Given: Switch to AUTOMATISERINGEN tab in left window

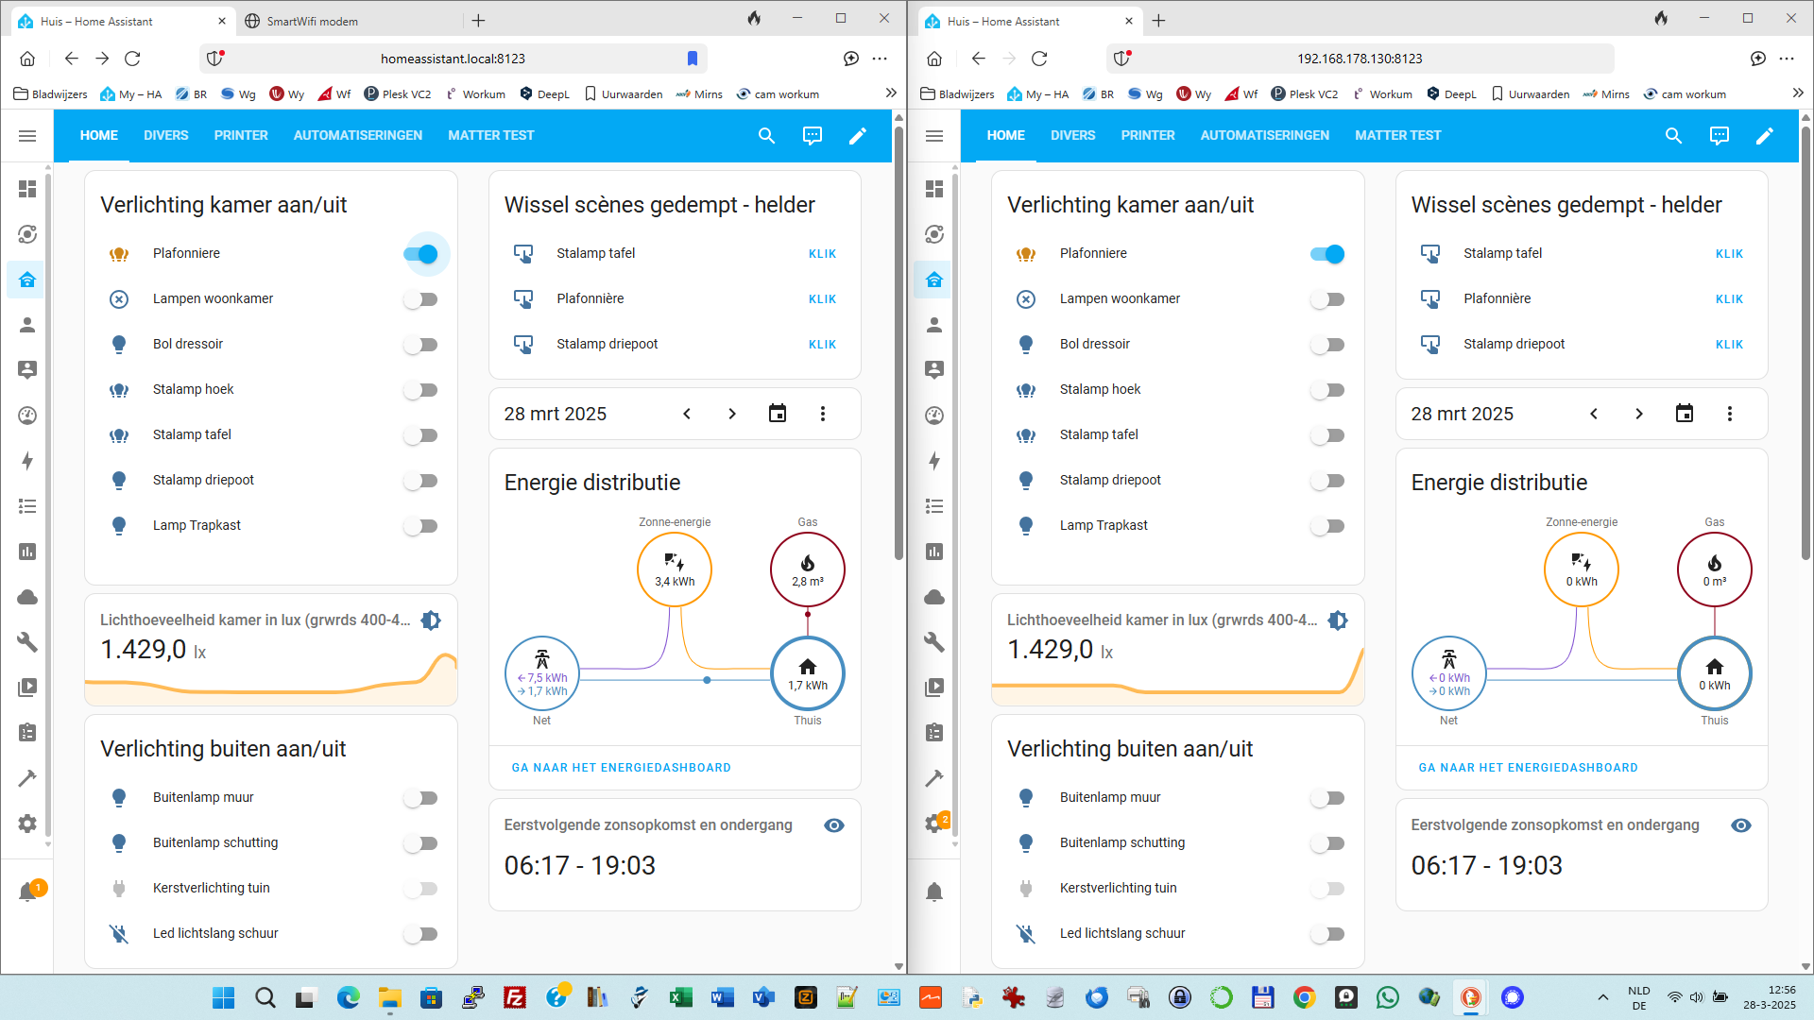Looking at the screenshot, I should click(357, 136).
